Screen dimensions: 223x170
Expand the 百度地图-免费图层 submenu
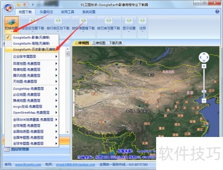point(32,63)
